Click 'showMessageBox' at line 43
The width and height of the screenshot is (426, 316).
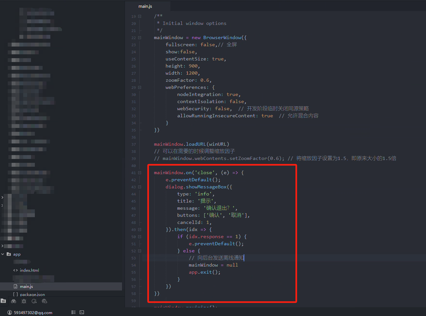[x=206, y=187]
